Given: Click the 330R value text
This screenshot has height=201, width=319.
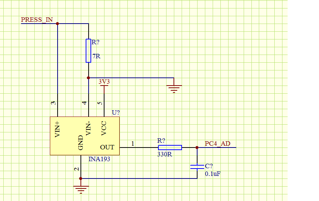Looking at the screenshot, I should click(165, 154).
